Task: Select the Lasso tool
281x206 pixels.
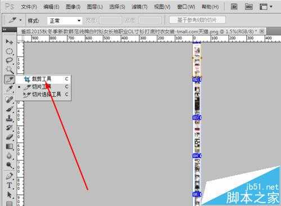Action: (x=9, y=61)
